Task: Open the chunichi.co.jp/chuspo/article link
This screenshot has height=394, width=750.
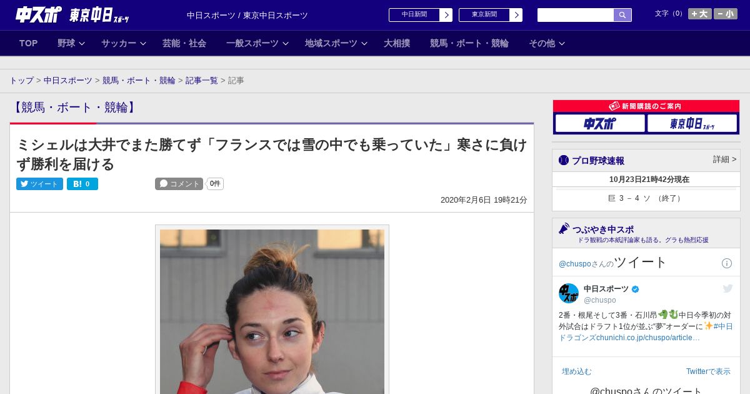Action: point(647,338)
